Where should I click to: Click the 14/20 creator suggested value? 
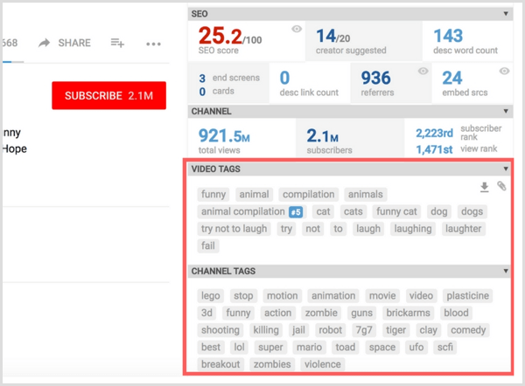pyautogui.click(x=333, y=37)
